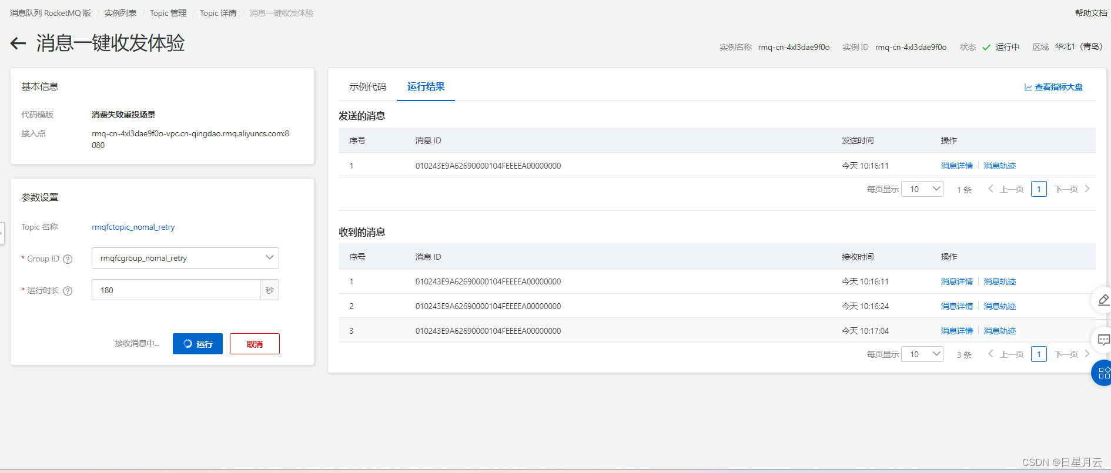
Task: Click message ID in received row 2
Action: (x=488, y=306)
